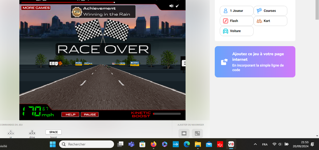
Task: Click the Kinetic Boost meter bar
Action: [167, 114]
